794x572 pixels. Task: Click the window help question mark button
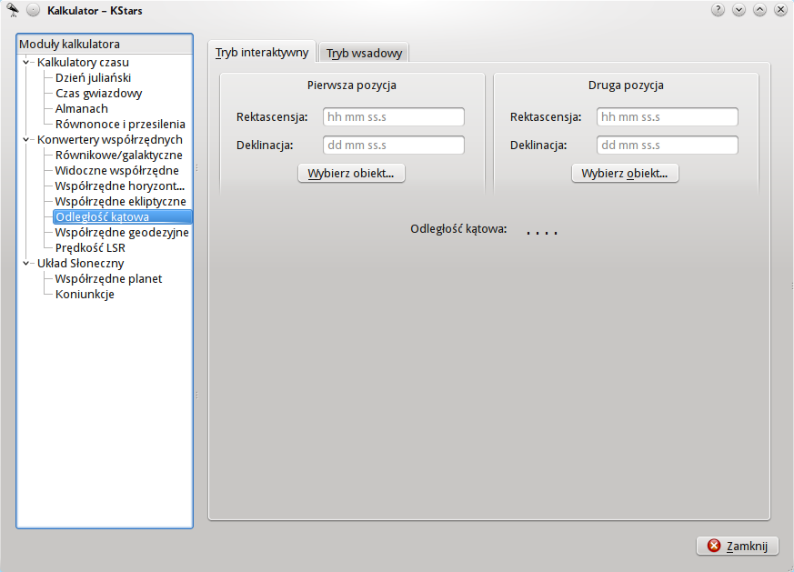point(719,10)
